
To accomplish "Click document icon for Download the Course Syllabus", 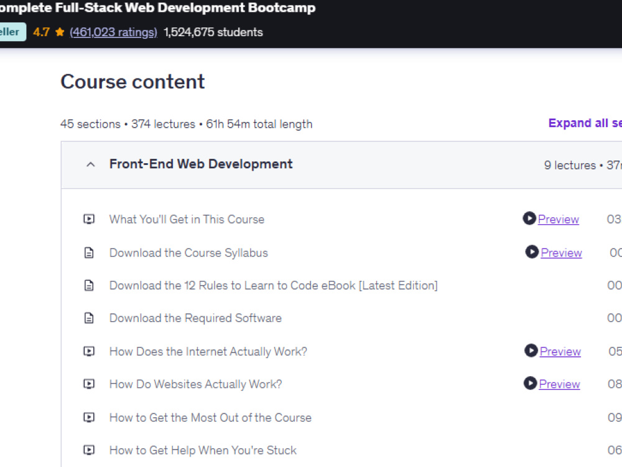I will coord(89,253).
